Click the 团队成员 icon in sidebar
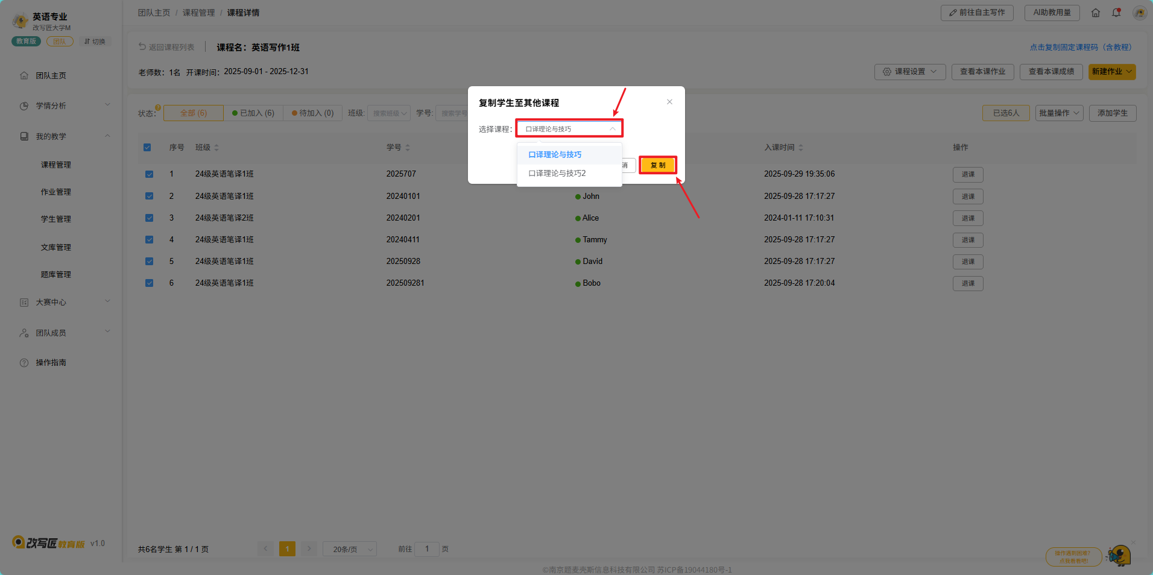 point(24,333)
